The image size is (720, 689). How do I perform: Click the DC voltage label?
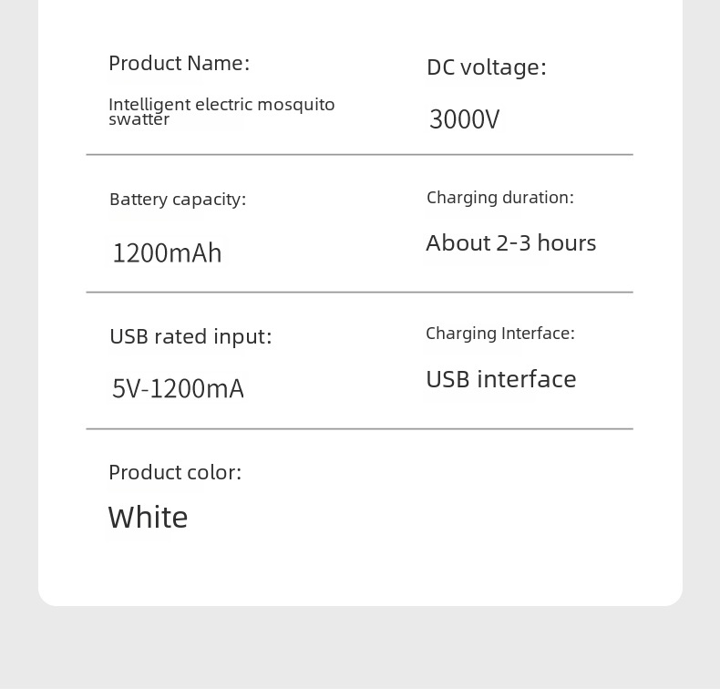[x=486, y=67]
